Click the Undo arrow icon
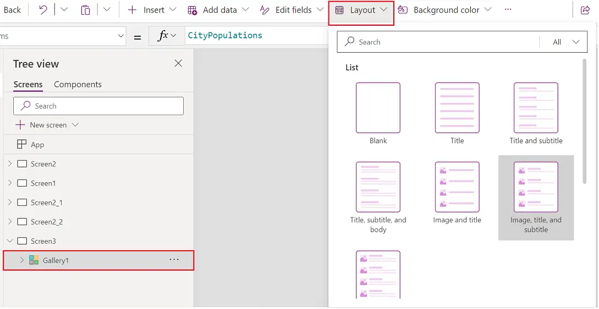Viewport: 599px width, 309px height. [43, 10]
